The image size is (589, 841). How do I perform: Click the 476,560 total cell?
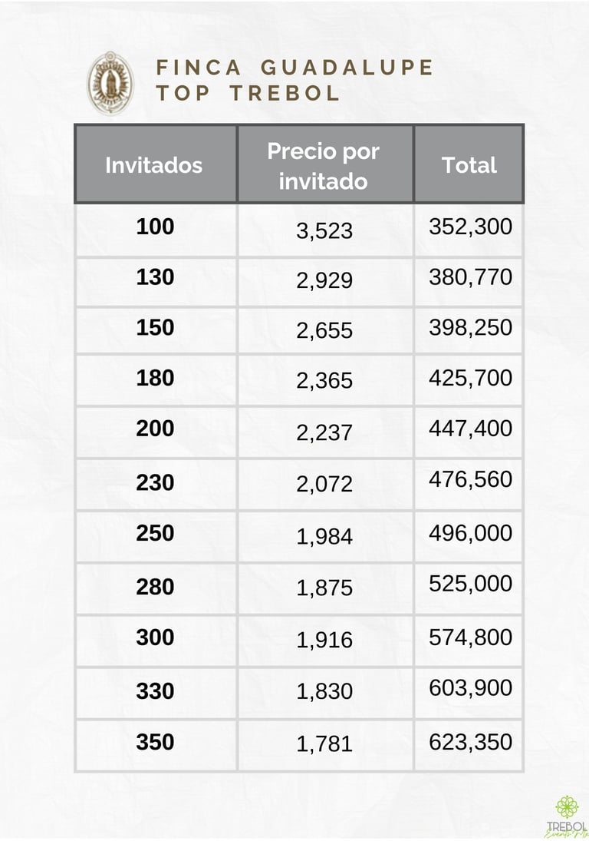pyautogui.click(x=470, y=480)
